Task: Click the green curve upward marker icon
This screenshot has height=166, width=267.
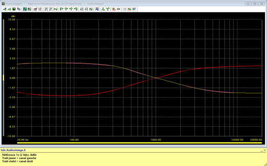Action: [103, 9]
